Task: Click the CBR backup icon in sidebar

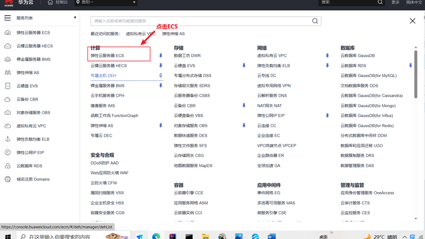Action: click(7, 99)
